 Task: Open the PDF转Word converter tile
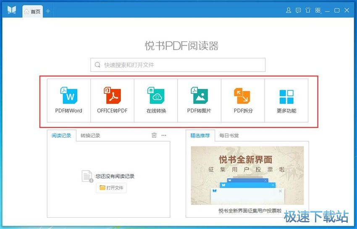(x=69, y=100)
